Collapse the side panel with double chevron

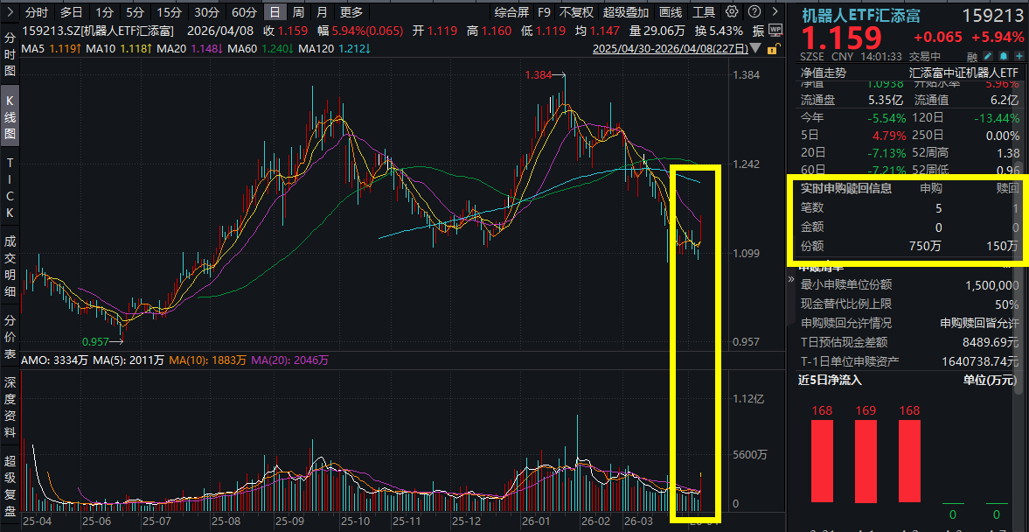click(775, 12)
